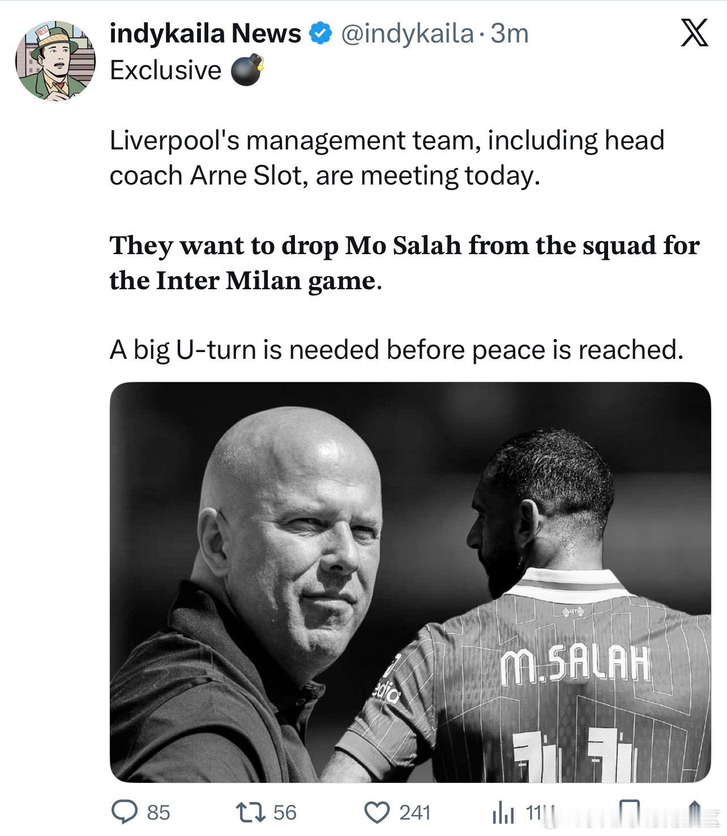The width and height of the screenshot is (727, 836).
Task: Click the X logo in the corner
Action: (693, 33)
